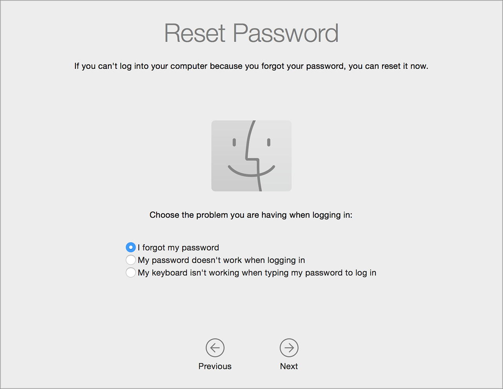Click 'Choose the problem you are having' prompt
The height and width of the screenshot is (389, 503).
[x=251, y=215]
